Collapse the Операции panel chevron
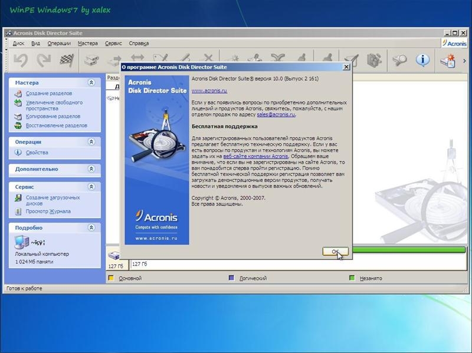Viewport: 472px width, 353px height. [x=91, y=141]
